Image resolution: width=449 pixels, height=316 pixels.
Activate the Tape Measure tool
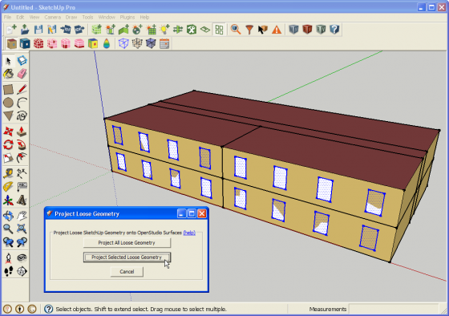pos(8,173)
